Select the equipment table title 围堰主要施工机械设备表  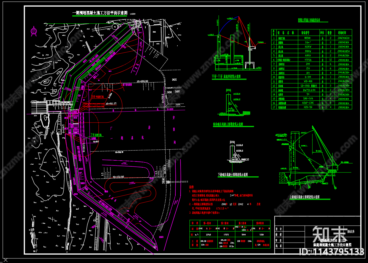309,20
